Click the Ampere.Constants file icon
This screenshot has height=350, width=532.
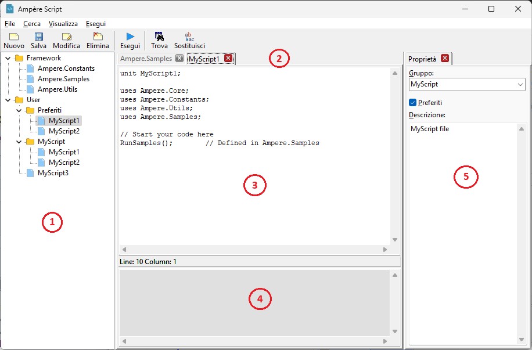coord(30,68)
